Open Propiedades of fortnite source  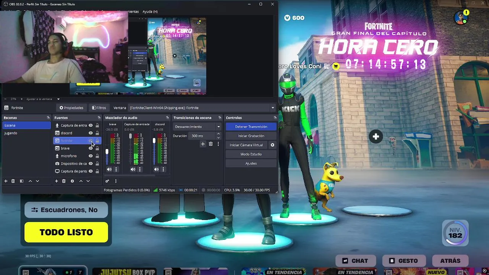click(71, 108)
